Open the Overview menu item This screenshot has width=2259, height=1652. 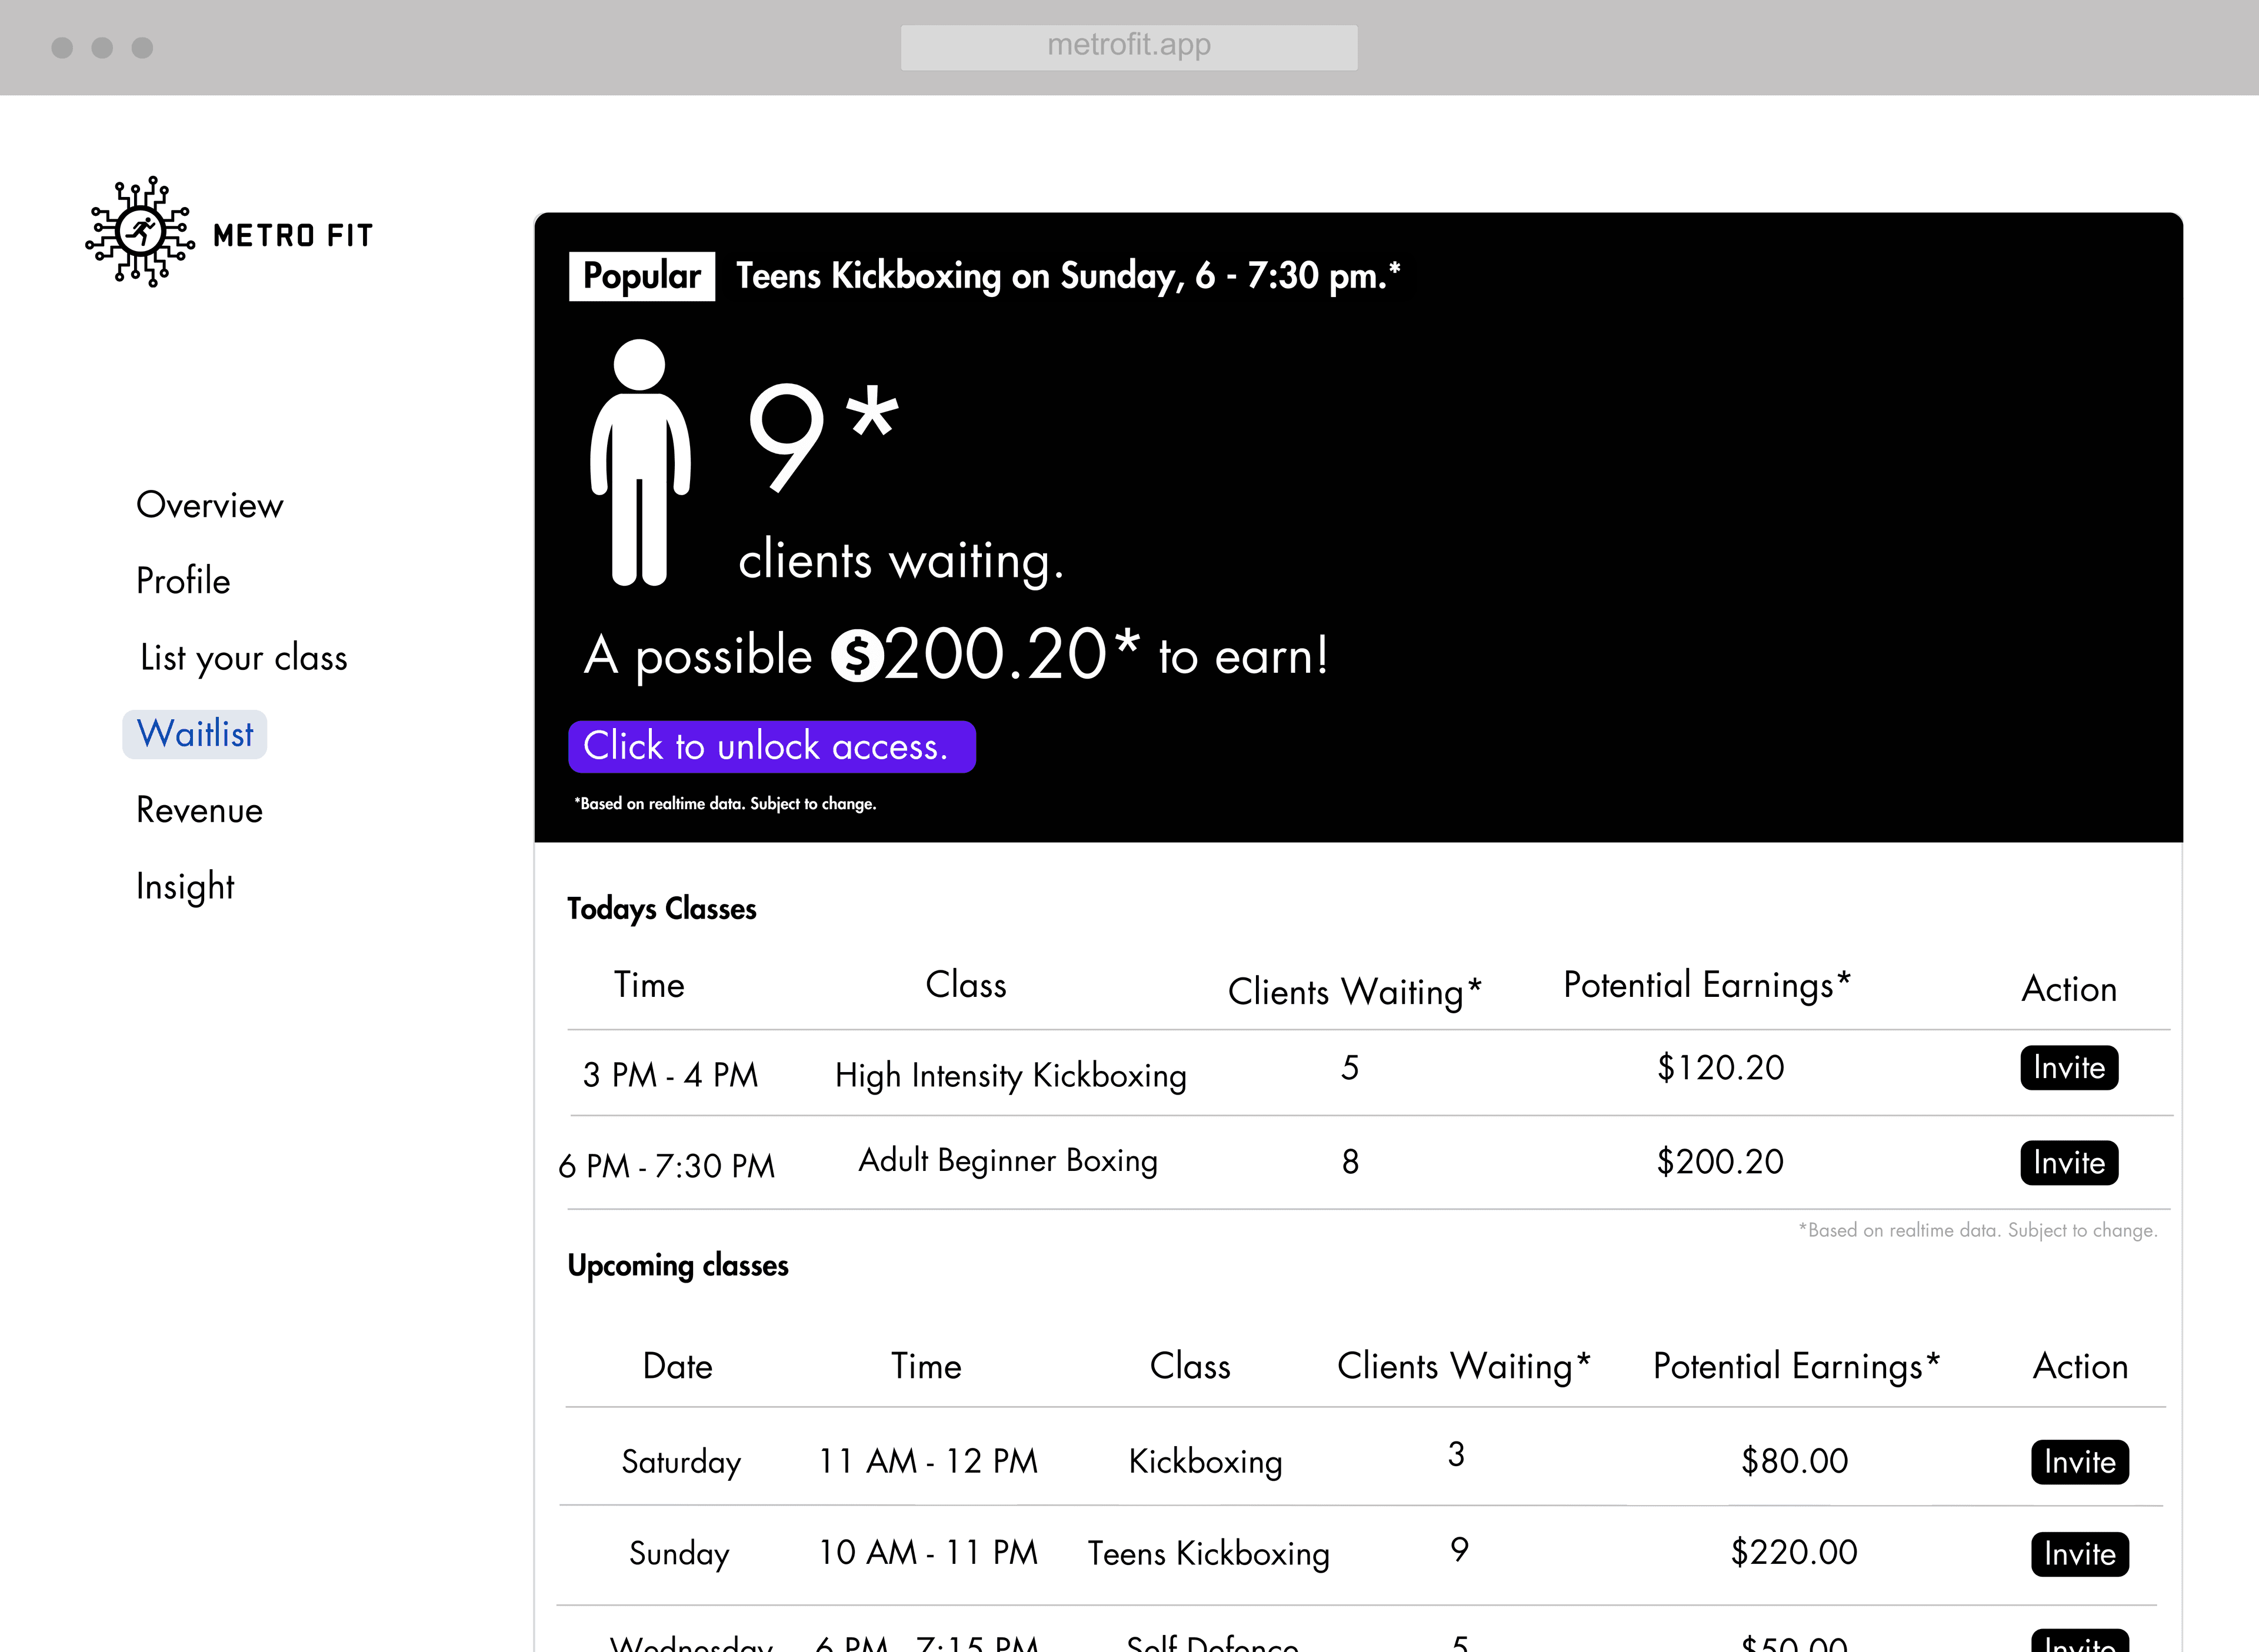210,505
